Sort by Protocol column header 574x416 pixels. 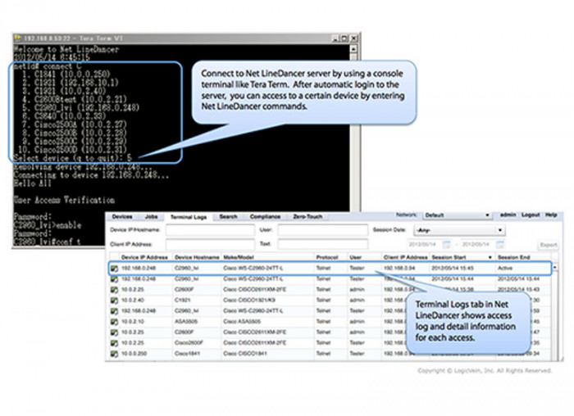327,258
